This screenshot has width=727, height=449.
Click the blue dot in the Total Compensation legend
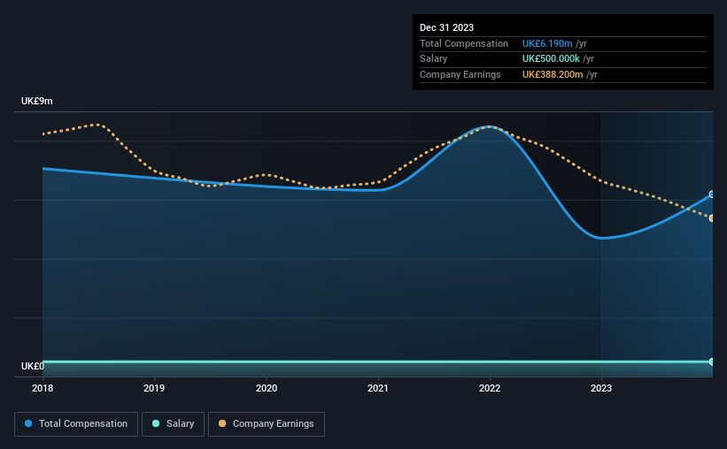pyautogui.click(x=28, y=423)
